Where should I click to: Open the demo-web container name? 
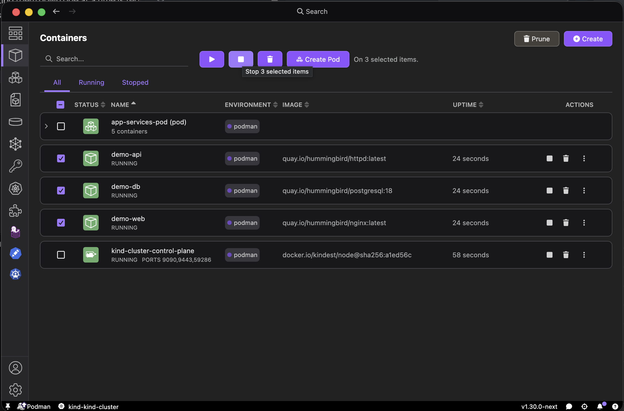128,219
